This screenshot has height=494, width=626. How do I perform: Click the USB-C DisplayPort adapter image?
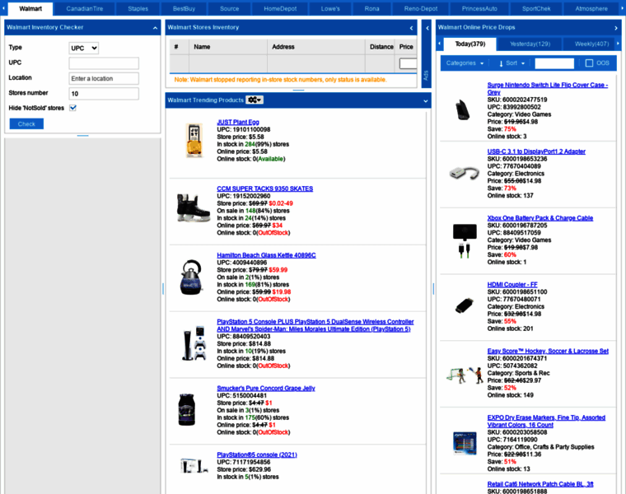click(463, 174)
